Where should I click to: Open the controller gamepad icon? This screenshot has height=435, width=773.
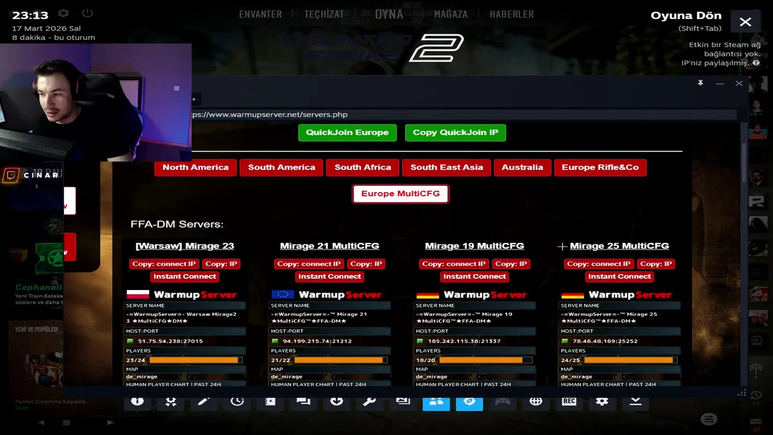click(502, 401)
